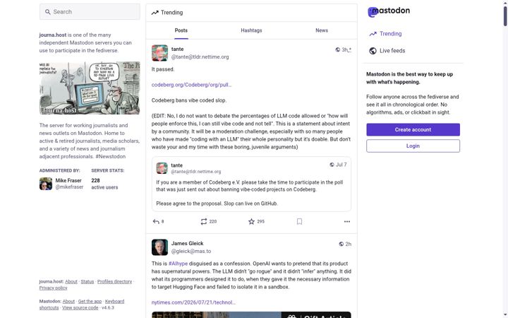
Task: Click the Gift Article preview card image
Action: 251,314
